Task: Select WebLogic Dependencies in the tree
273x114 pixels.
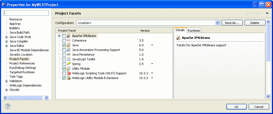Action: [x=25, y=85]
